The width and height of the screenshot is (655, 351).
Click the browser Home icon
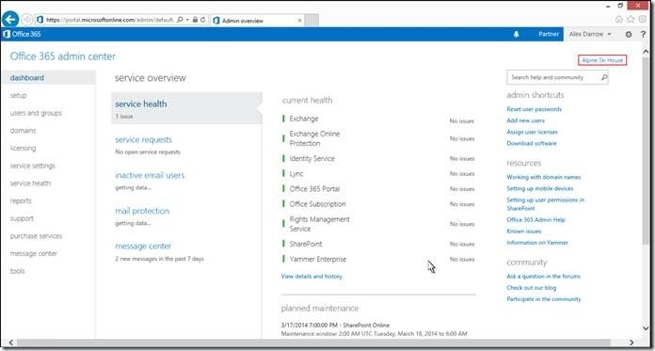pos(619,19)
